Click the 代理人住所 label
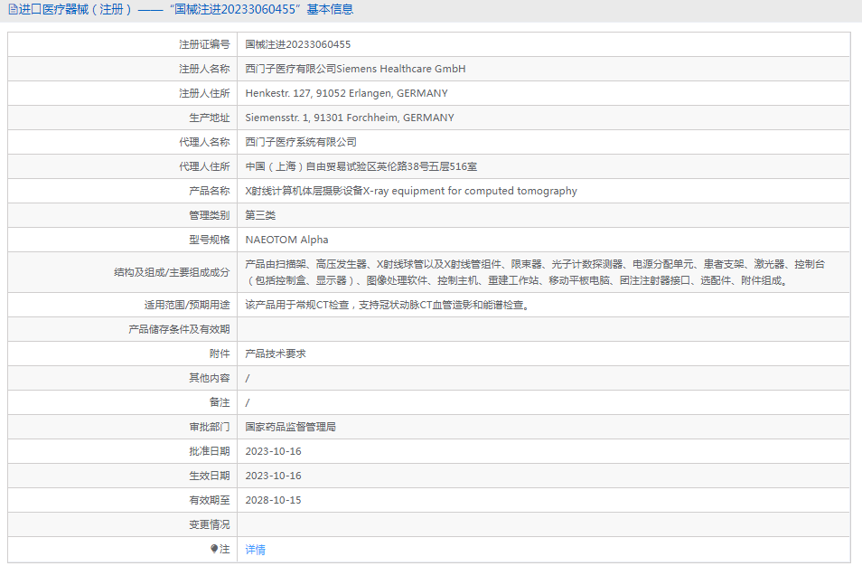The width and height of the screenshot is (862, 566). point(204,166)
